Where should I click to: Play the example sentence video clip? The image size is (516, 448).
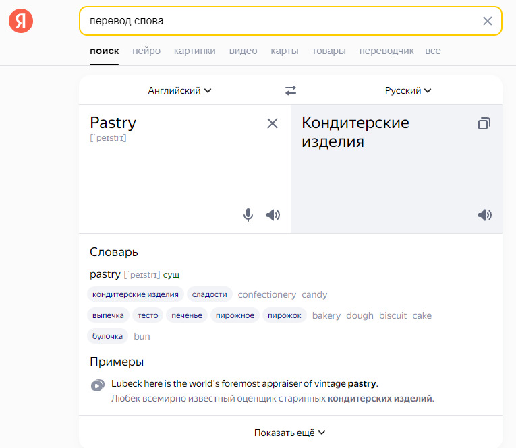click(98, 385)
